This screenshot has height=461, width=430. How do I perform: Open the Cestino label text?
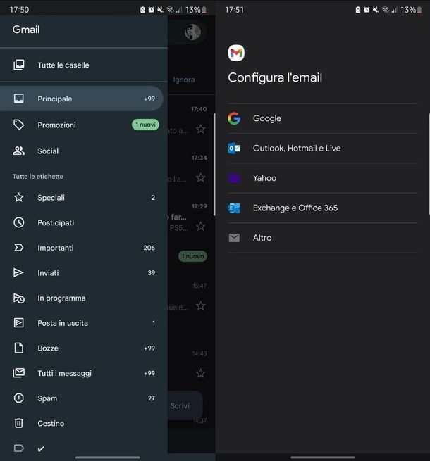pyautogui.click(x=51, y=423)
